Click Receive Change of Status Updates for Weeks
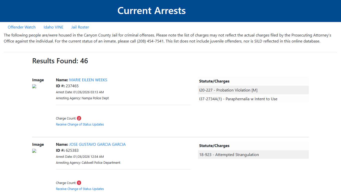Screen dimensions: 341x192 [80, 124]
